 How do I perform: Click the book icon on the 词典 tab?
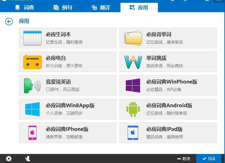tap(18, 7)
